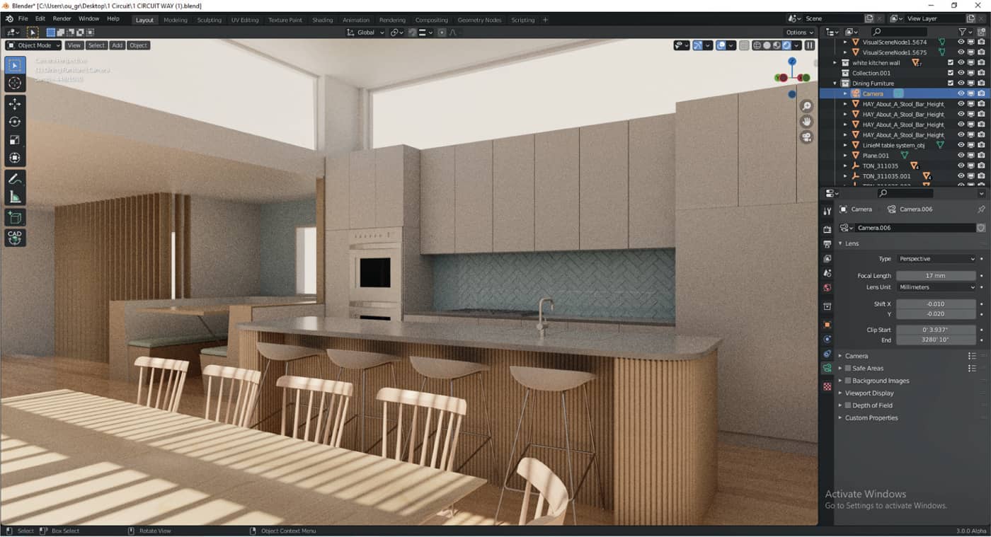
Task: Select the Move tool
Action: point(15,104)
